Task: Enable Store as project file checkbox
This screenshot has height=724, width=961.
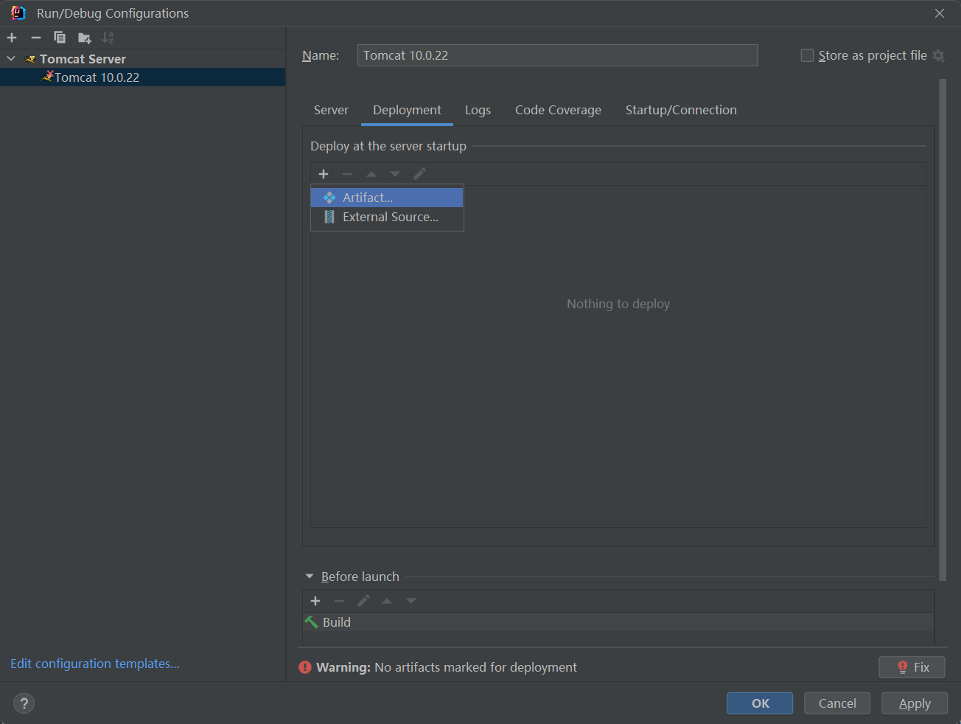Action: pos(807,55)
